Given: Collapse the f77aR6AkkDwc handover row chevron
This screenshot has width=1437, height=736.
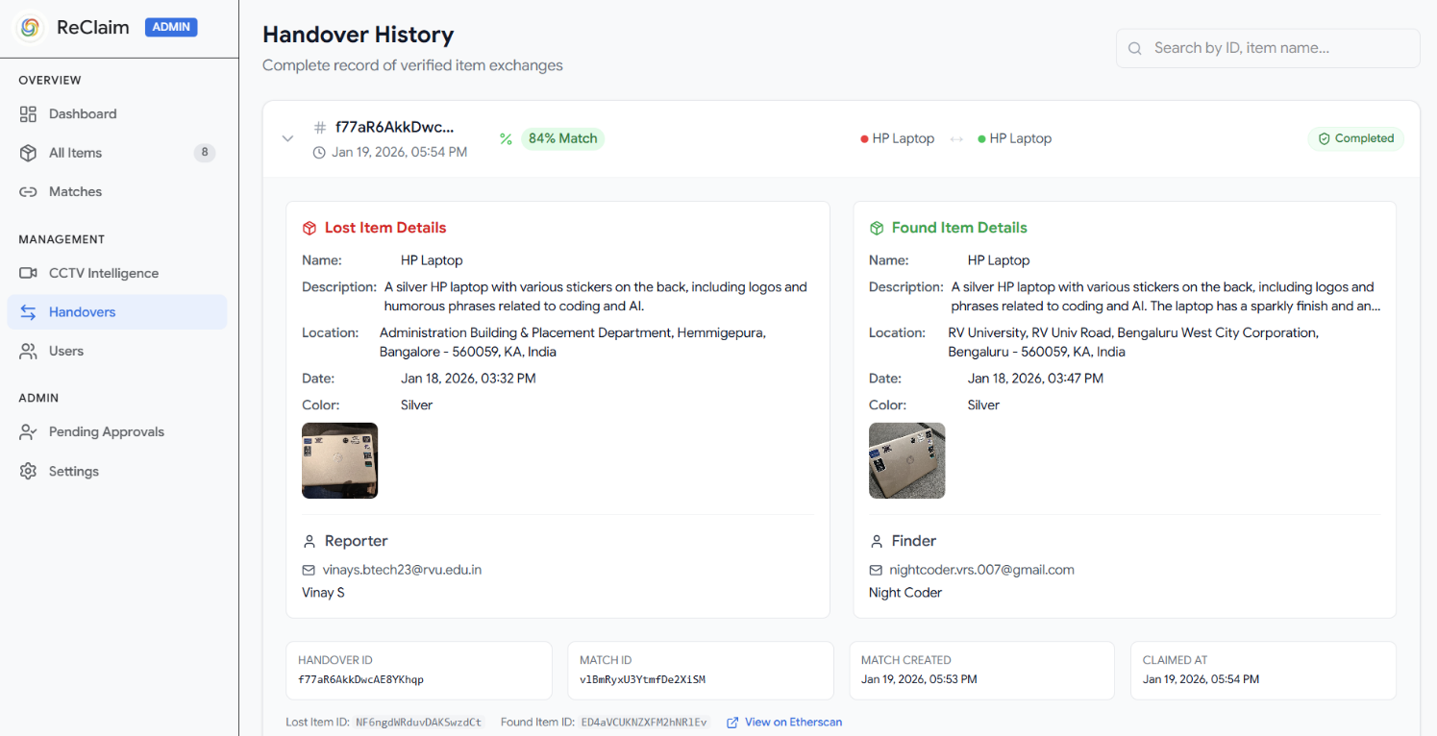Looking at the screenshot, I should tap(287, 139).
